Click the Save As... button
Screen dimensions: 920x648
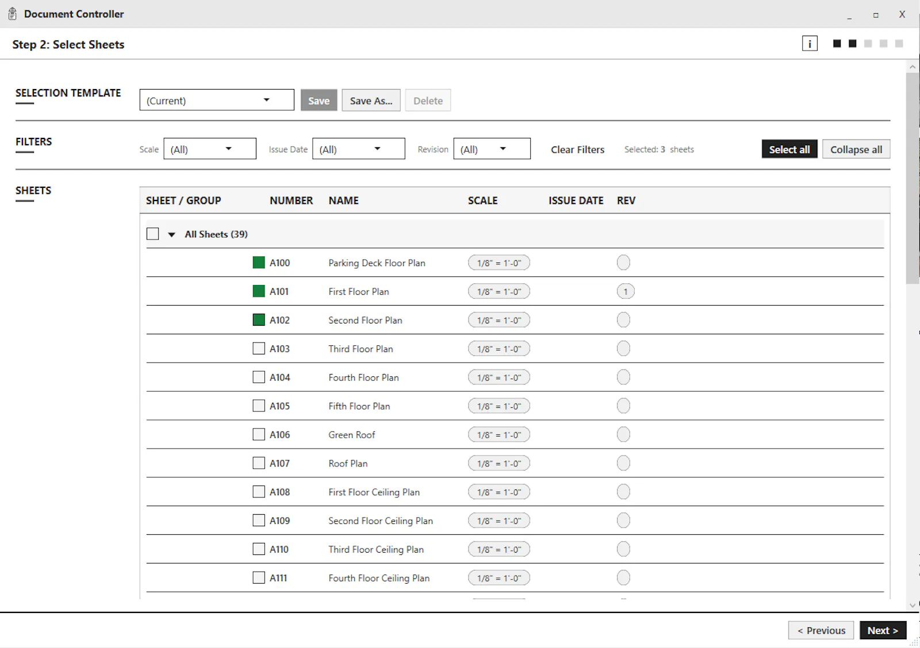[371, 101]
